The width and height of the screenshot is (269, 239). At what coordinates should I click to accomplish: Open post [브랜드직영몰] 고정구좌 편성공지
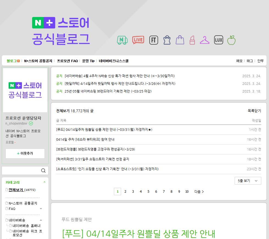point(96,149)
